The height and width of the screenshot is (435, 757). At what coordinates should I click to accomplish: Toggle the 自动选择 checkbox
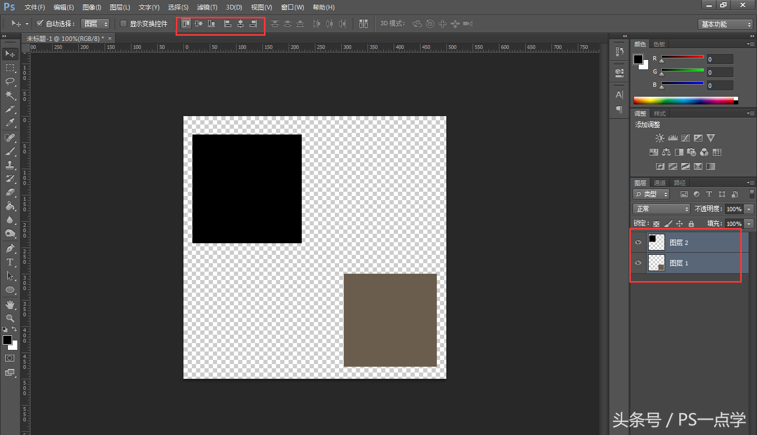[39, 24]
